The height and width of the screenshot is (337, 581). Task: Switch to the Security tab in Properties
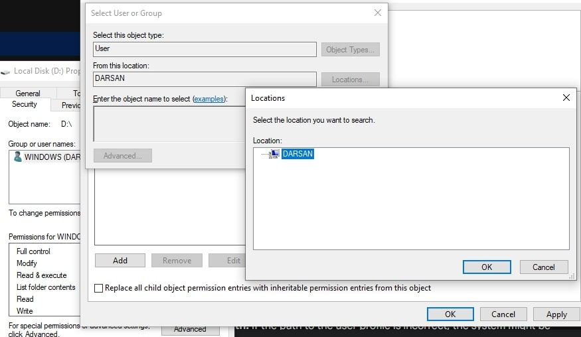tap(25, 104)
